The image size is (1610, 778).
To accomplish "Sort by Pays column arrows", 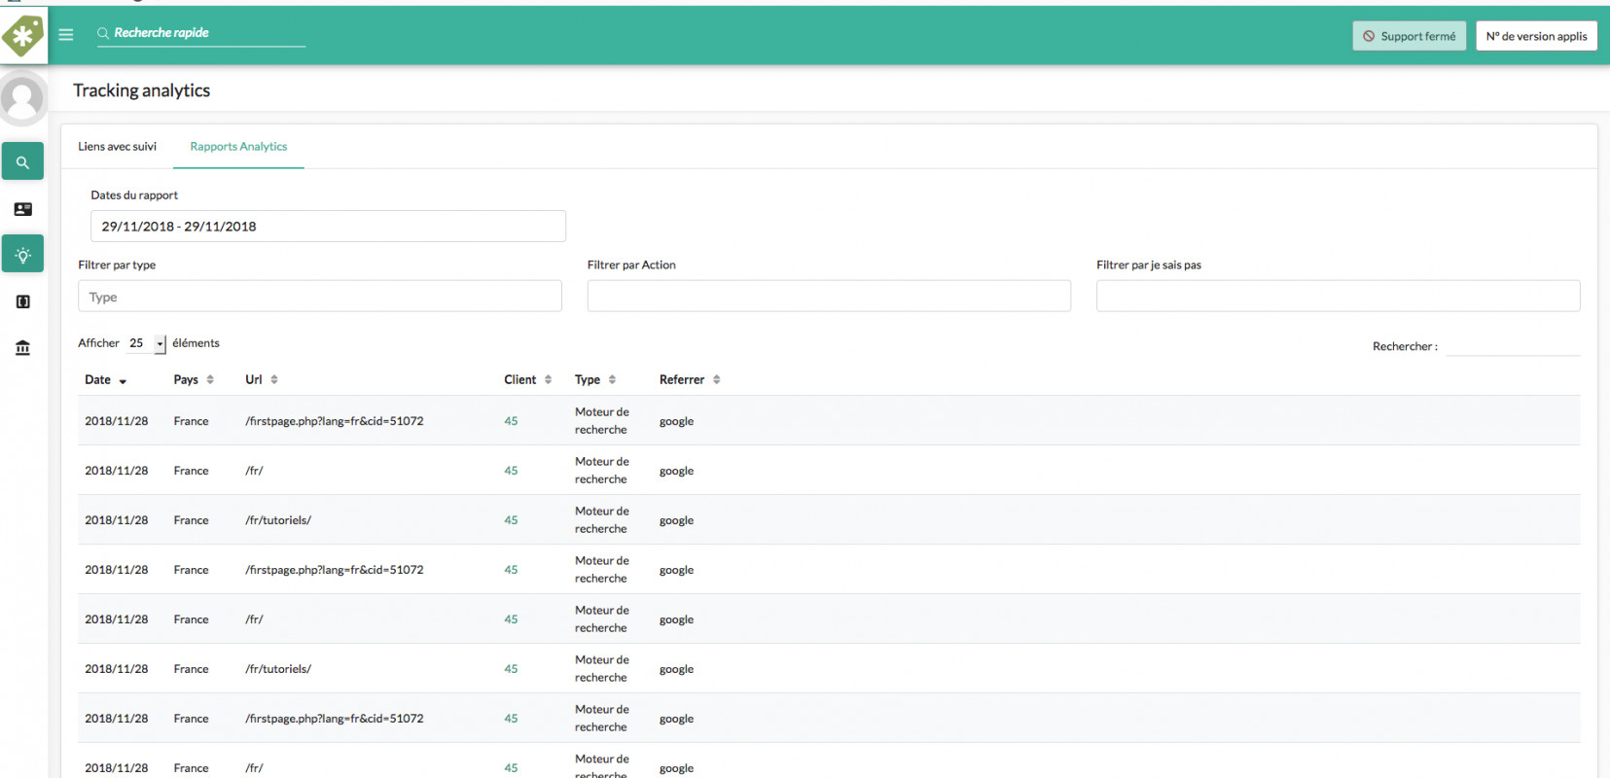I will click(210, 379).
